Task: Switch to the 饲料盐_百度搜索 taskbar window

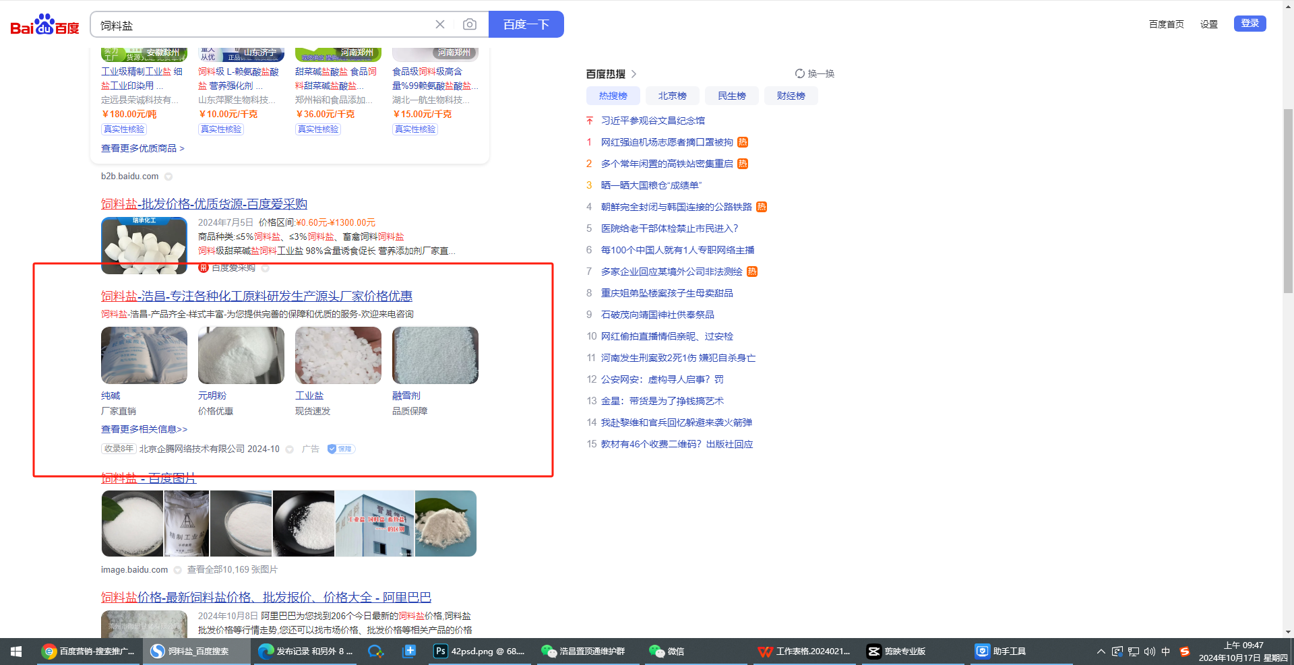Action: point(197,652)
